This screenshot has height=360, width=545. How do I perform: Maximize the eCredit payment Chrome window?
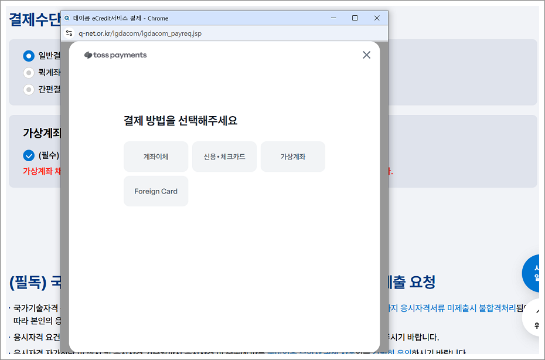pyautogui.click(x=354, y=18)
